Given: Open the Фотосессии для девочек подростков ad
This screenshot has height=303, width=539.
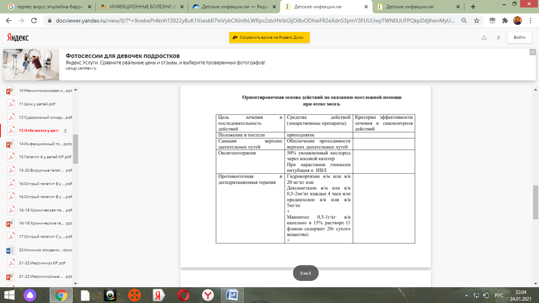Looking at the screenshot, I should pos(122,56).
